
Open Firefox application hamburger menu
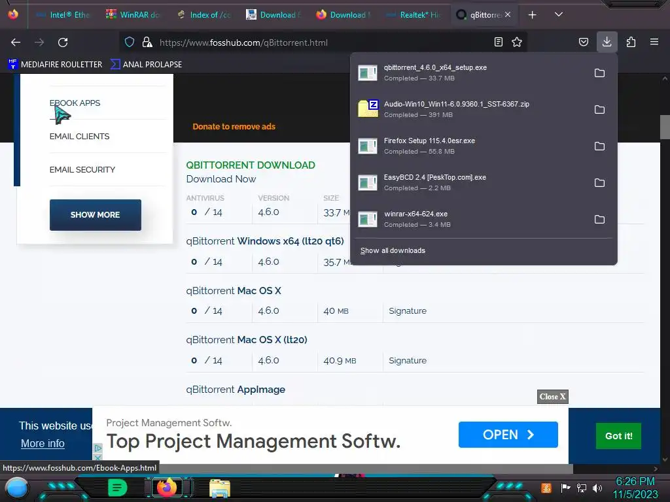click(654, 42)
